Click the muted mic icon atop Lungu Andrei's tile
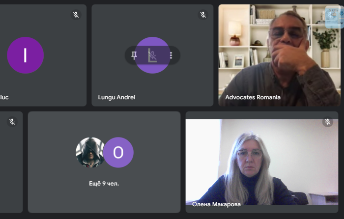The image size is (344, 219). pyautogui.click(x=203, y=15)
